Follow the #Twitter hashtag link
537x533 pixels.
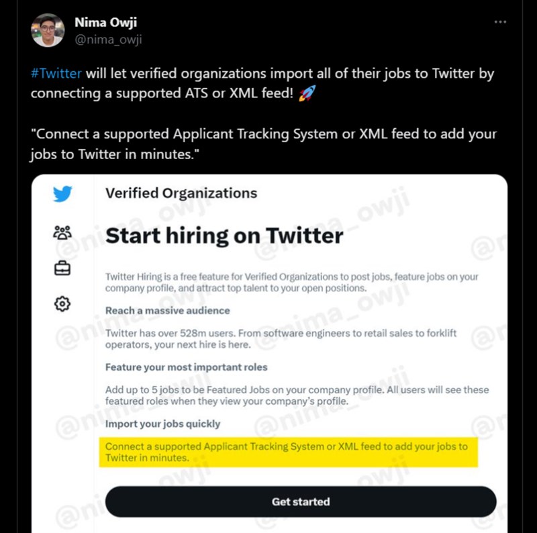pos(56,74)
